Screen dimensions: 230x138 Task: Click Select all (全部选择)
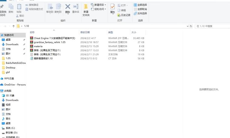tap(140, 5)
